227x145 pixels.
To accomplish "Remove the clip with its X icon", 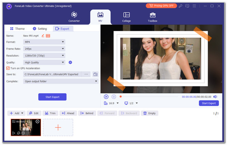I will click(37, 122).
